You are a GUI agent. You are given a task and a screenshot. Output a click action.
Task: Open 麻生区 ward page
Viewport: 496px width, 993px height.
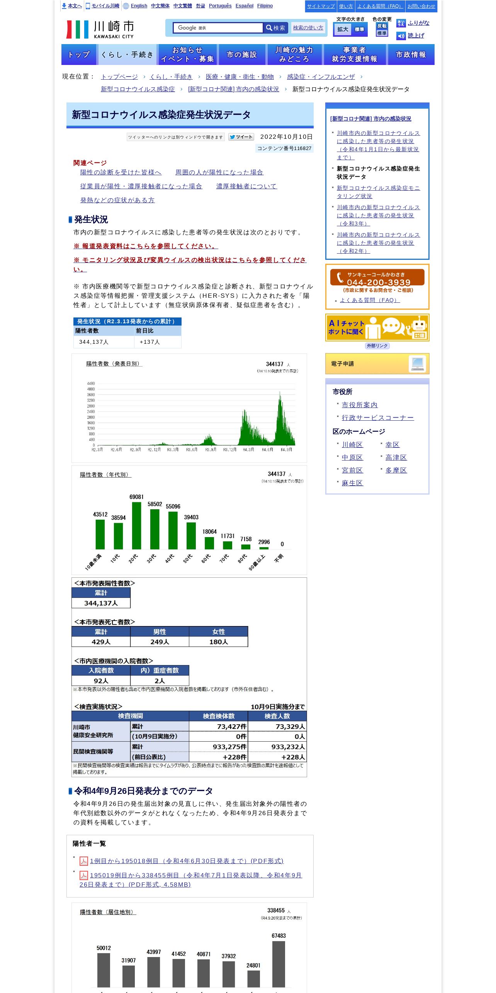click(x=352, y=483)
